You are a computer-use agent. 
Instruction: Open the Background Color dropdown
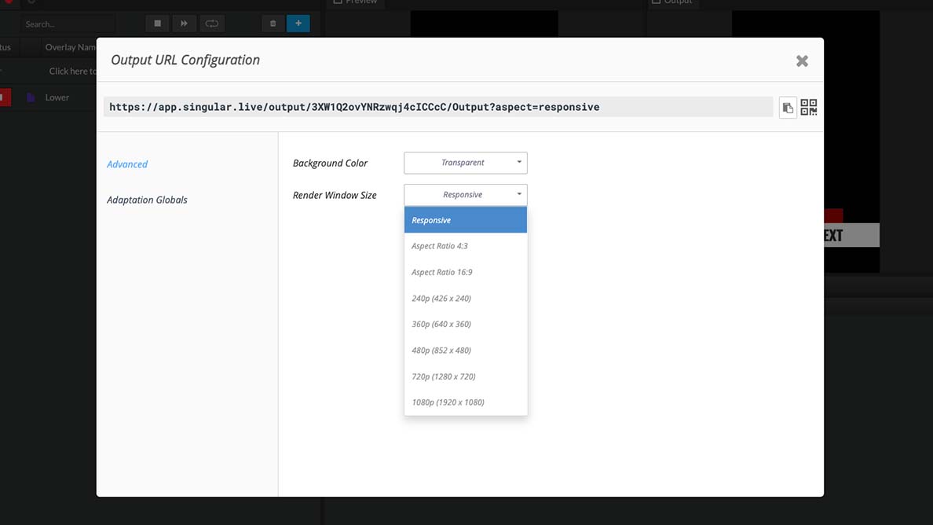(465, 163)
